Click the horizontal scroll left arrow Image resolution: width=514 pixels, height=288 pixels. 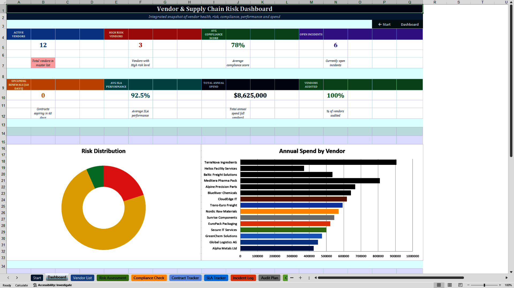316,278
